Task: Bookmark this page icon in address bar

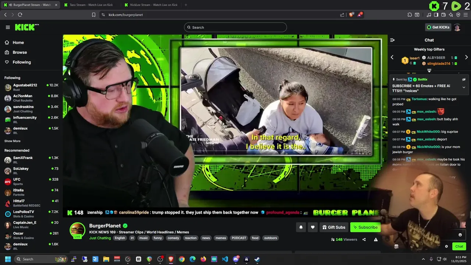Action: pyautogui.click(x=93, y=15)
